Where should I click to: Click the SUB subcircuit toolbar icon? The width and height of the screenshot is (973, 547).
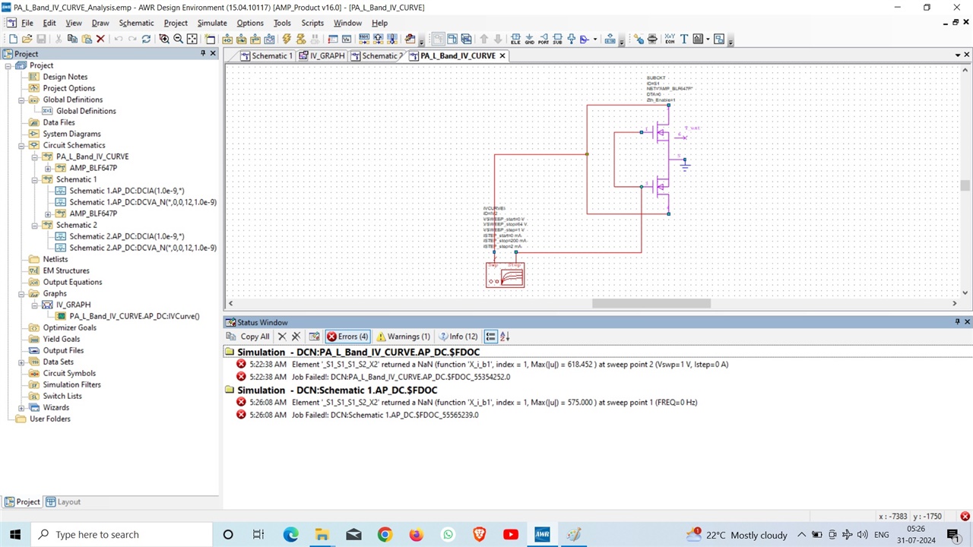point(557,39)
